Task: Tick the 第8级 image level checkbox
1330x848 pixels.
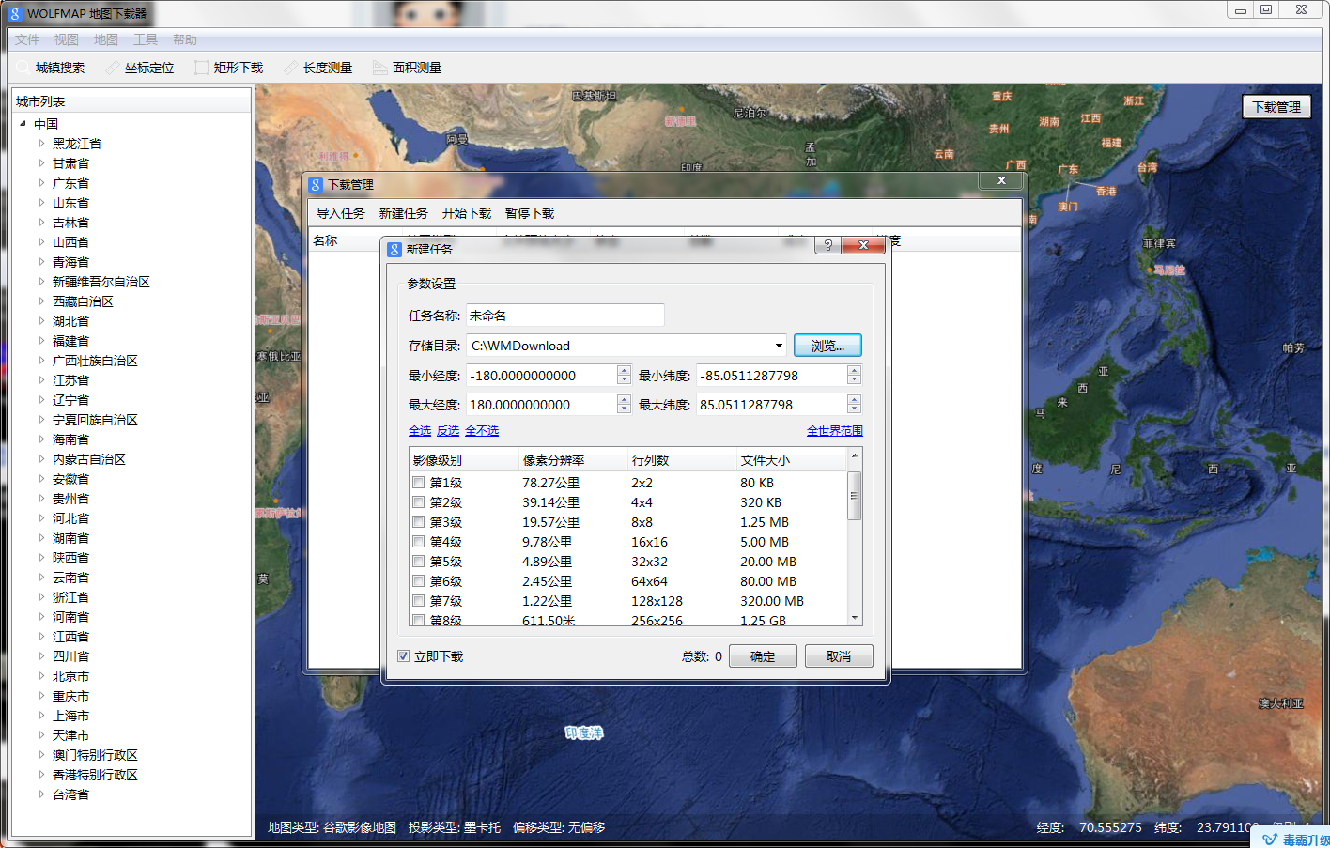Action: [x=419, y=620]
